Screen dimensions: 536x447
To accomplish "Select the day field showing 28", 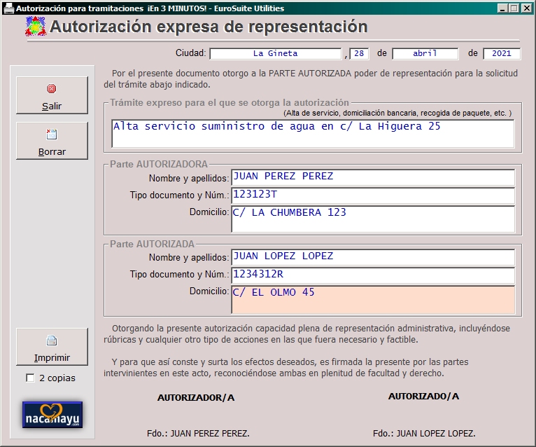I will pyautogui.click(x=360, y=53).
